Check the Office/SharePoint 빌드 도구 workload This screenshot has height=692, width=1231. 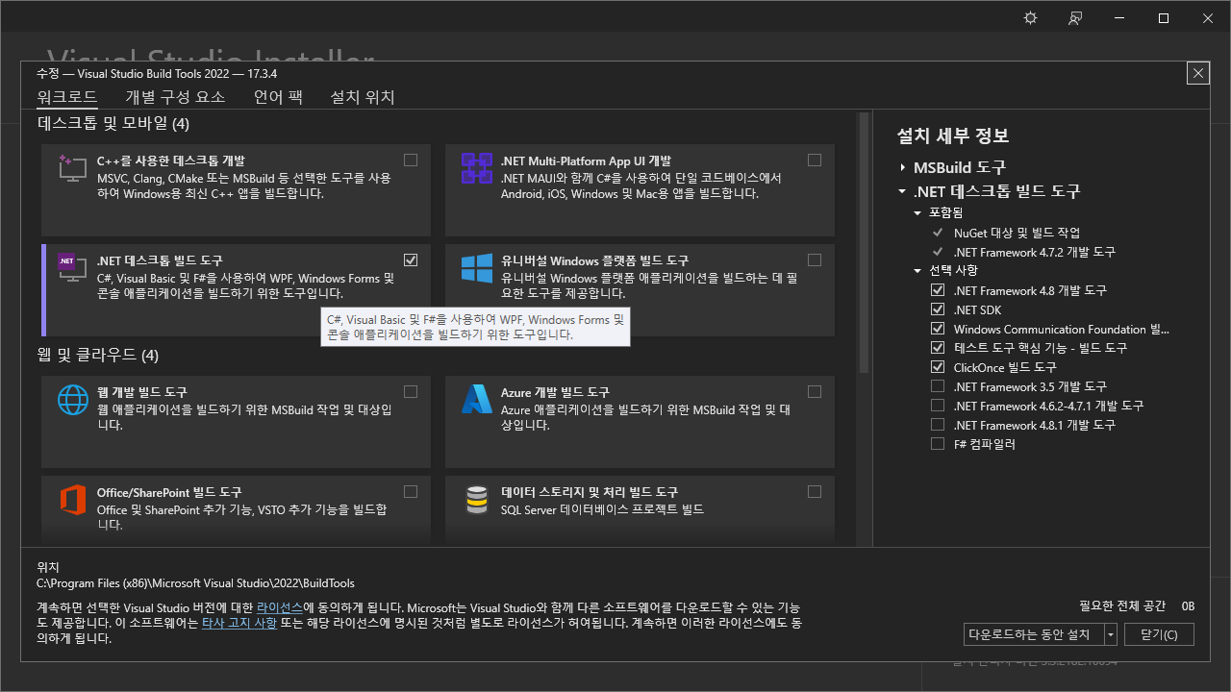[x=411, y=491]
